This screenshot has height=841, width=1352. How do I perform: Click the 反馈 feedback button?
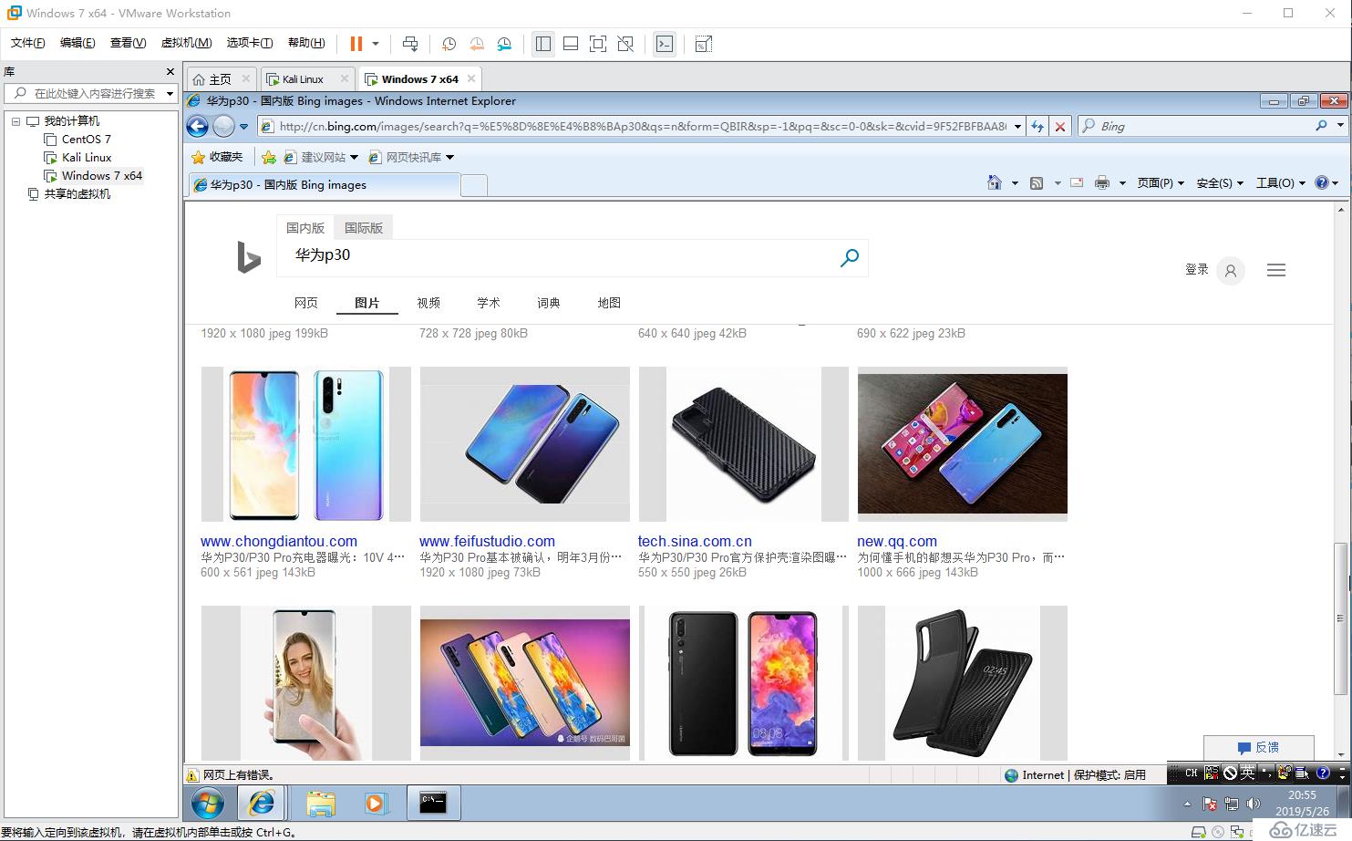click(1259, 747)
